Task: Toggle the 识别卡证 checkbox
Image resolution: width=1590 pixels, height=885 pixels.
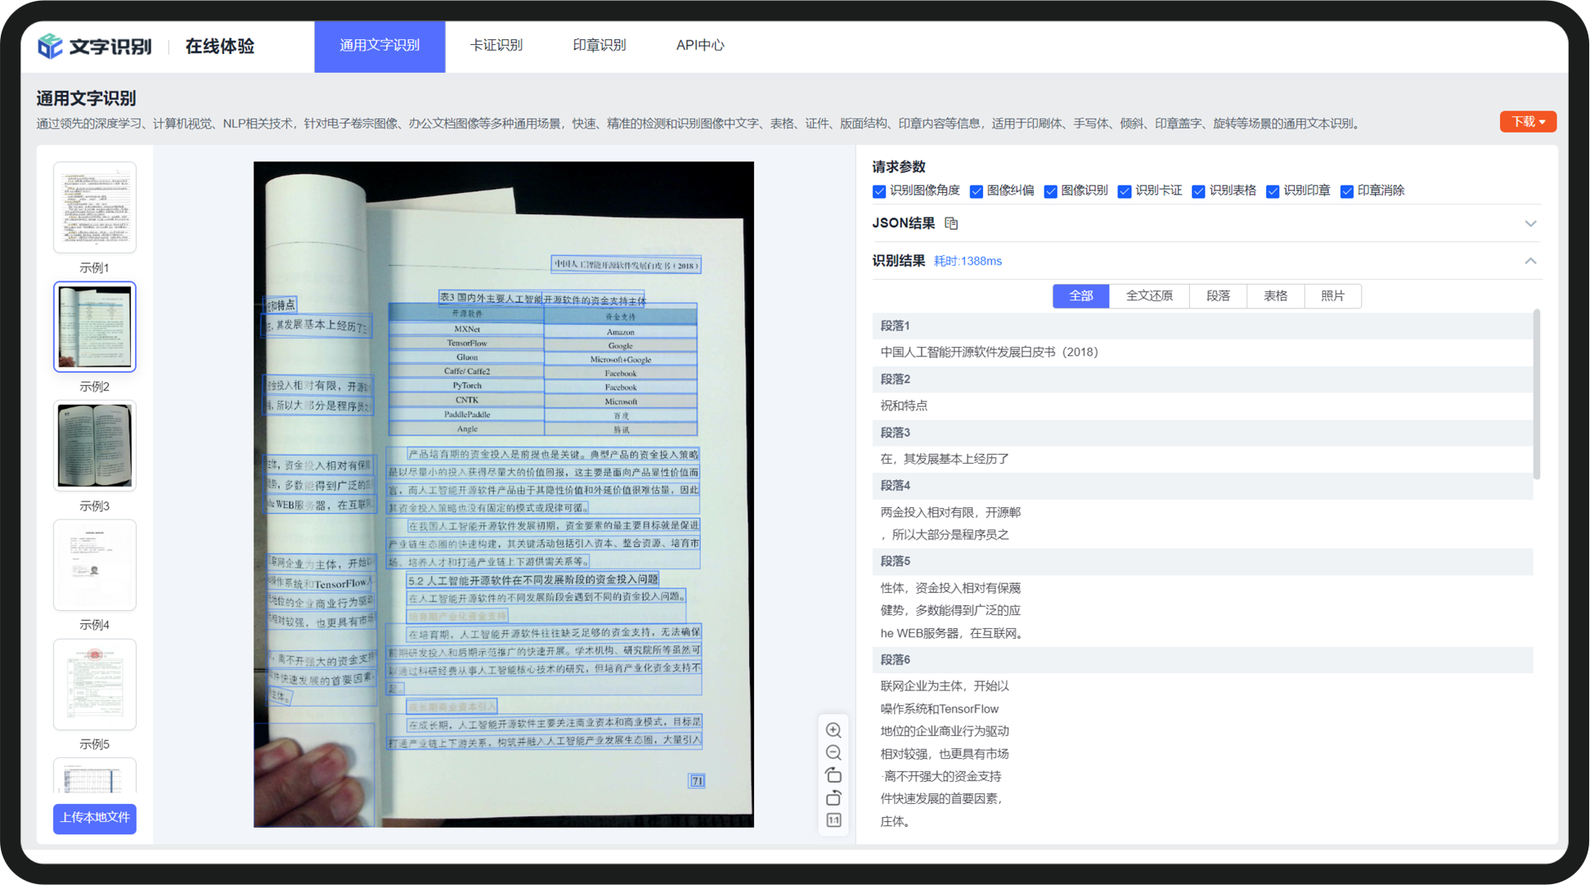Action: click(x=1125, y=191)
